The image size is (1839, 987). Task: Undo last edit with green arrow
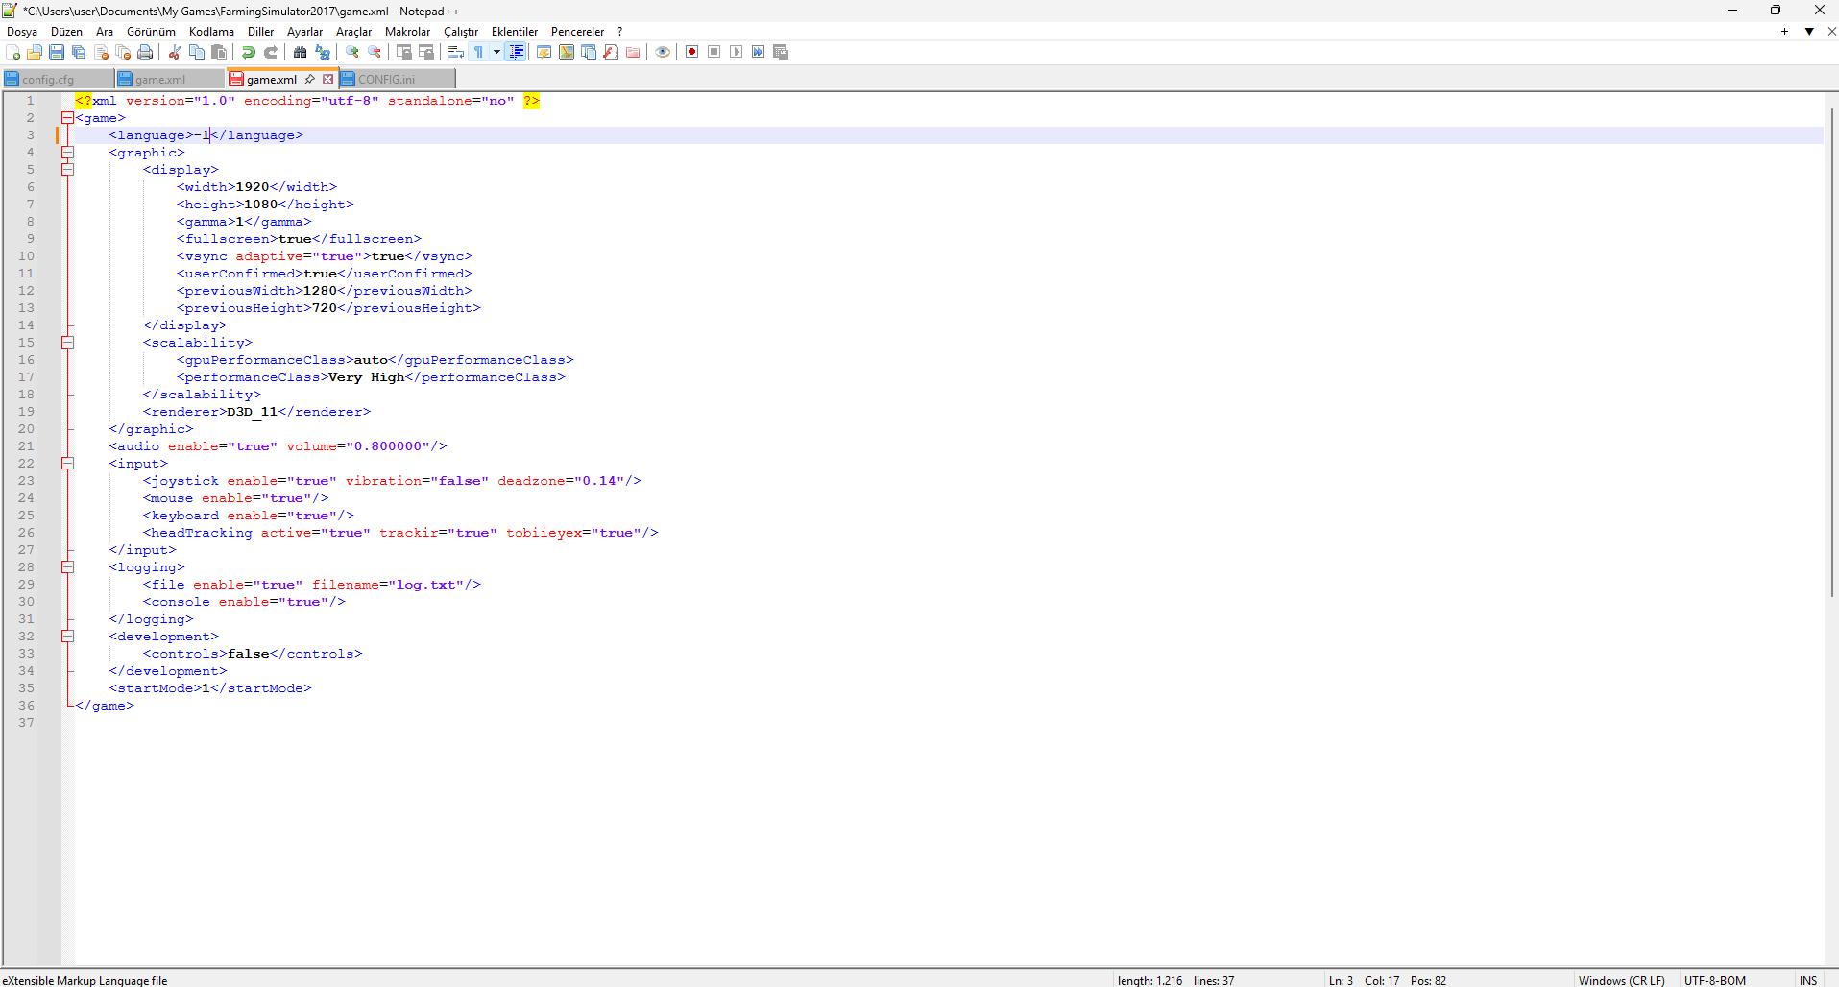click(249, 52)
